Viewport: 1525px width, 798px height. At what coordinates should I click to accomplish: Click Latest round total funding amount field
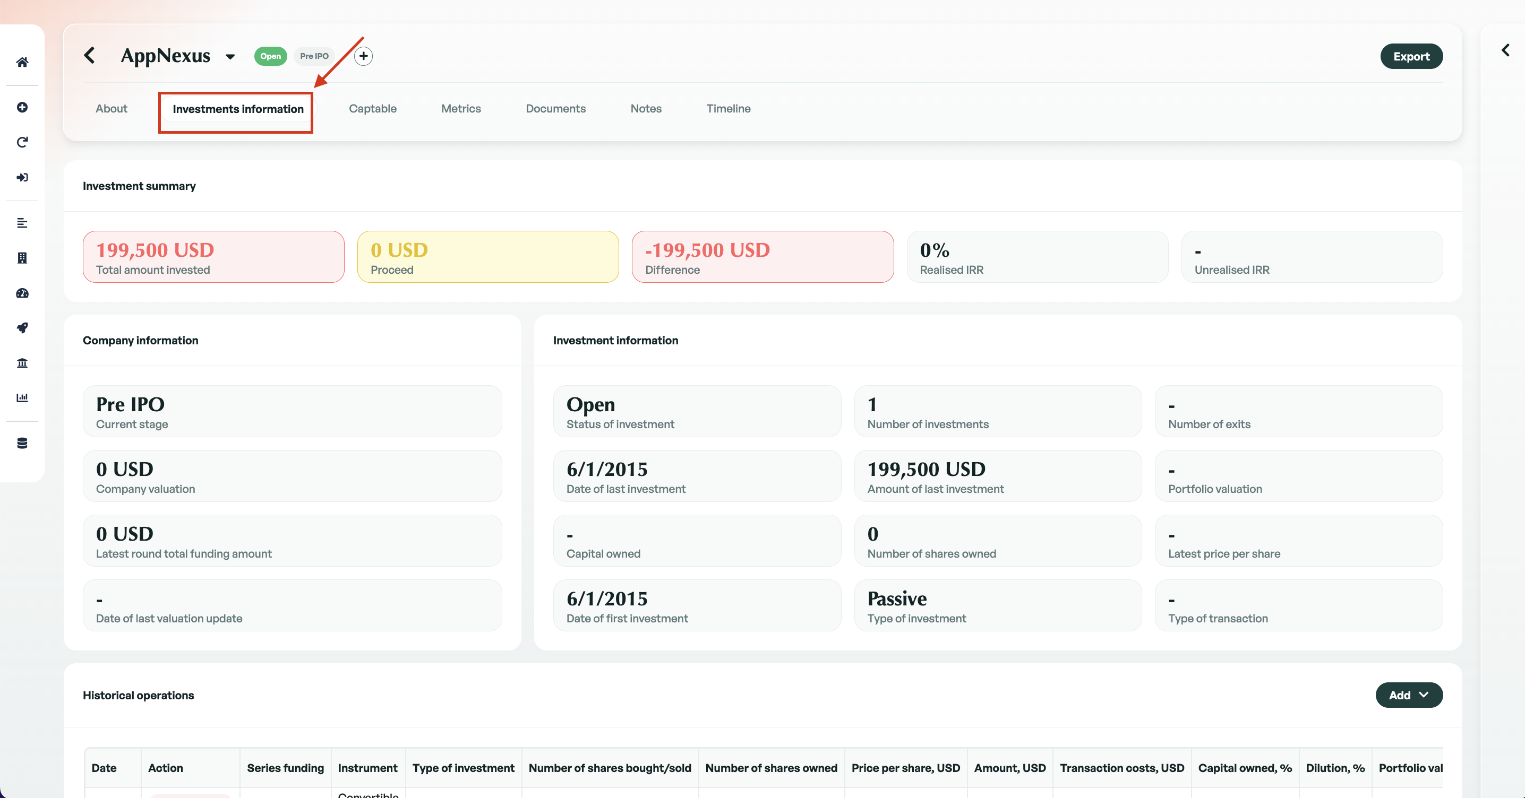click(293, 541)
